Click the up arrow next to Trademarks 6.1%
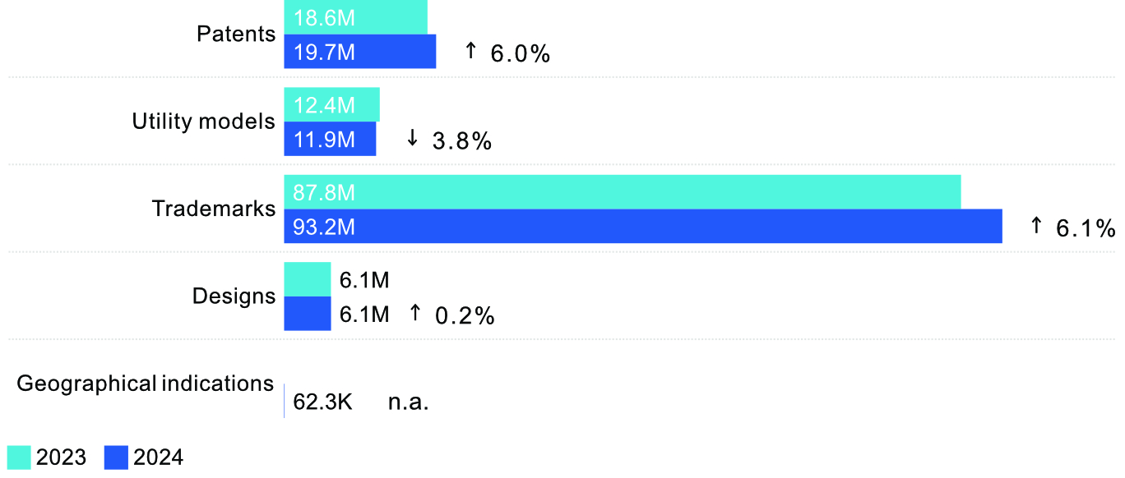This screenshot has width=1125, height=478. pyautogui.click(x=1036, y=225)
